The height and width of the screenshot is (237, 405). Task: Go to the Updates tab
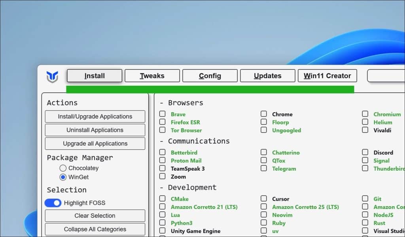pos(268,76)
